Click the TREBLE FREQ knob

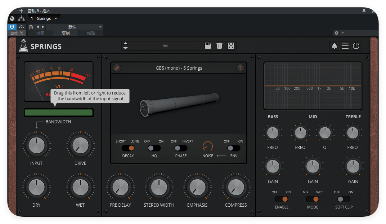353,133
